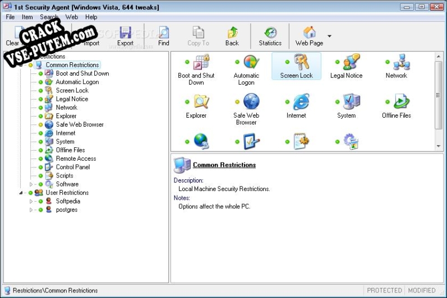Select the Automatic Logon pane icon
Image resolution: width=447 pixels, height=298 pixels.
click(x=246, y=69)
